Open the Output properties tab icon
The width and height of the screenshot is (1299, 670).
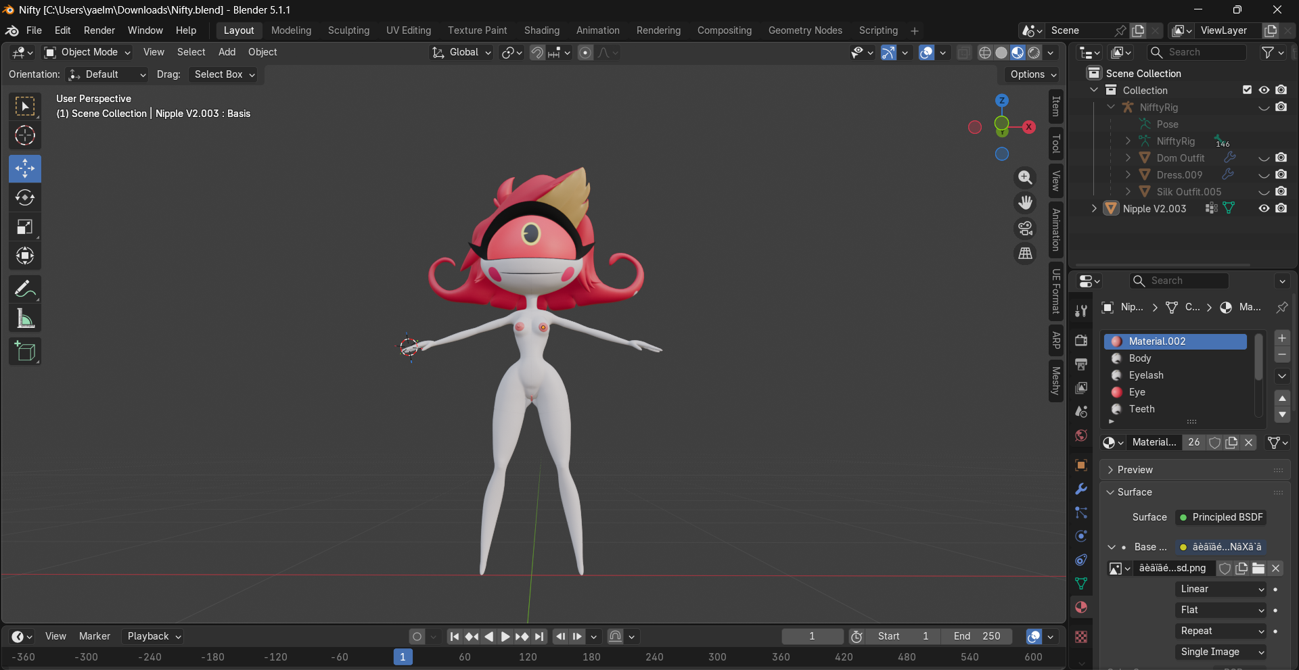click(x=1081, y=364)
